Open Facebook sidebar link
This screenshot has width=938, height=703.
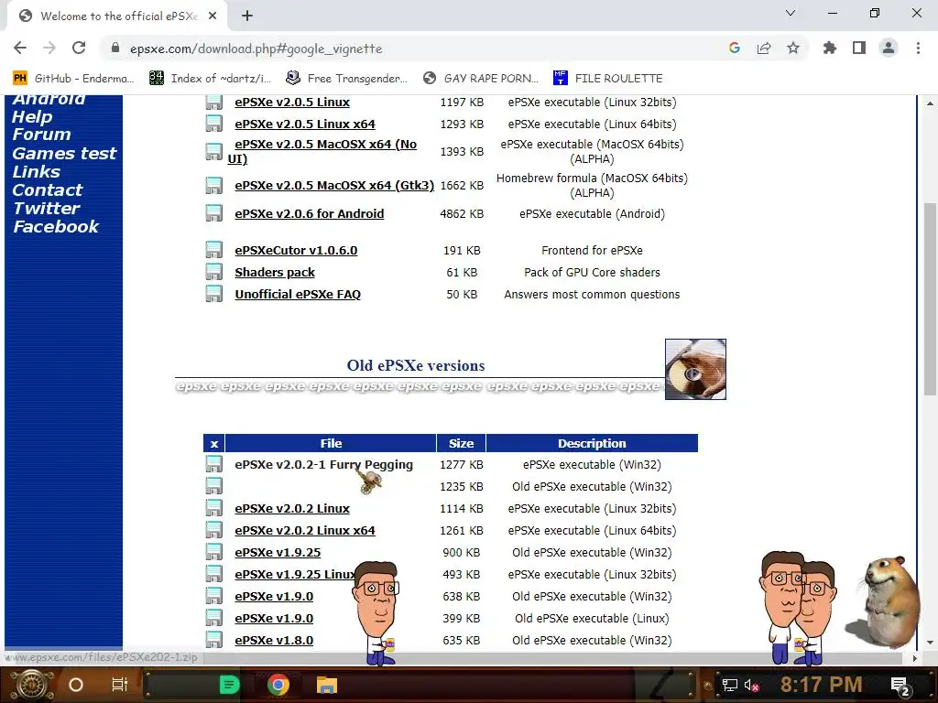pos(56,227)
